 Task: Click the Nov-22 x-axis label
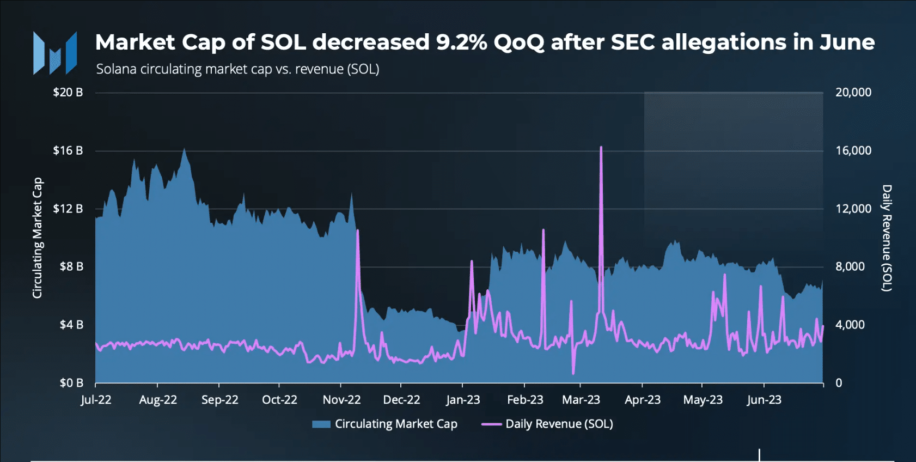click(341, 400)
